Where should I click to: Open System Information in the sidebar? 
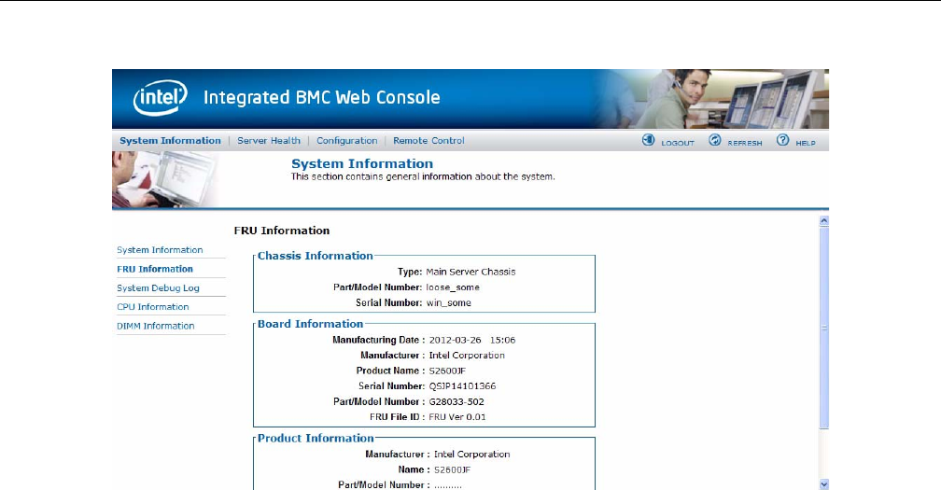coord(160,249)
